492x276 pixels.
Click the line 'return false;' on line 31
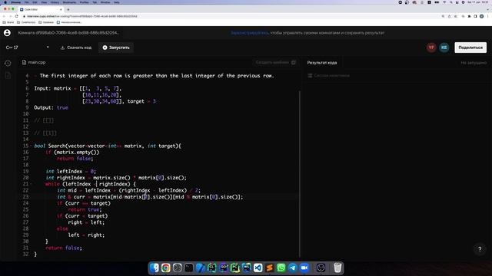tap(64, 248)
